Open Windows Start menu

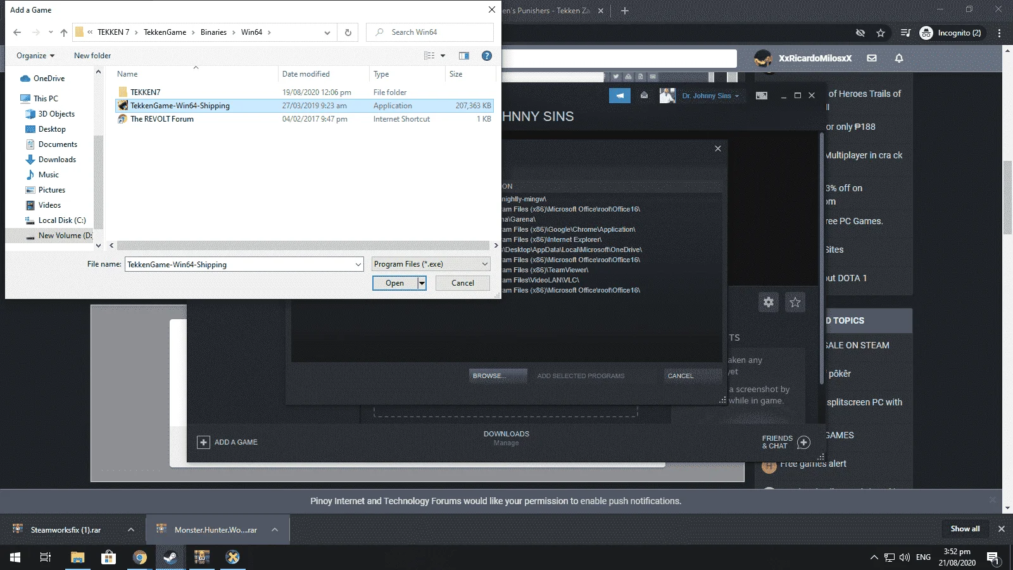15,557
